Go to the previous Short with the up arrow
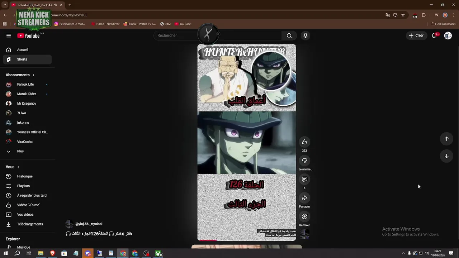 (x=446, y=139)
